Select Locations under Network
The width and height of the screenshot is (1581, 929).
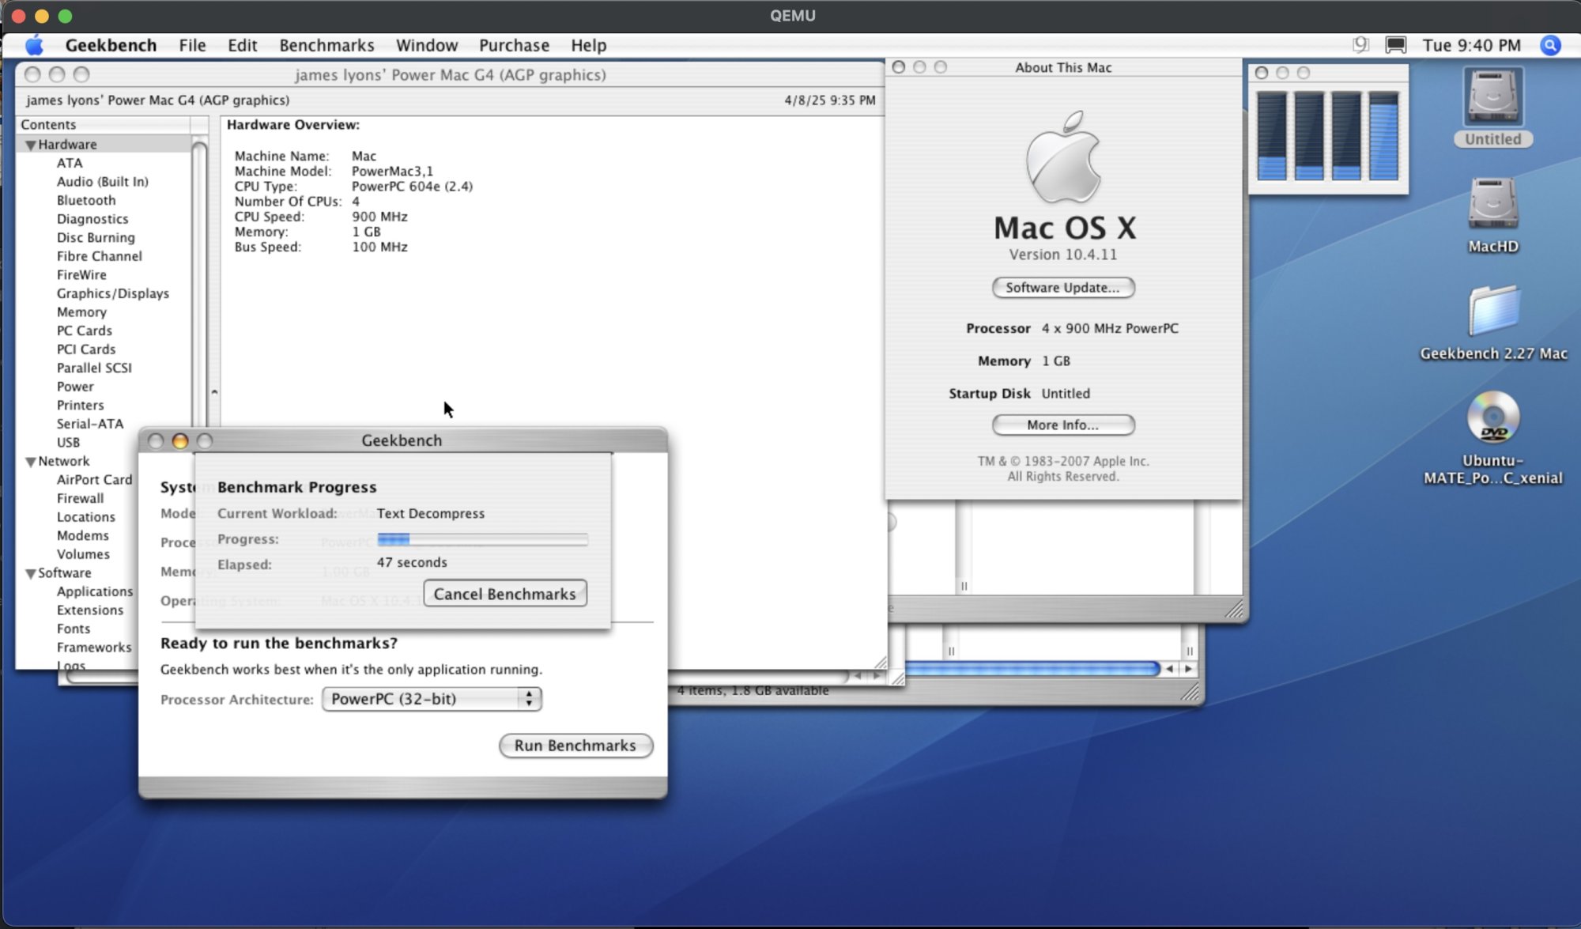tap(86, 517)
